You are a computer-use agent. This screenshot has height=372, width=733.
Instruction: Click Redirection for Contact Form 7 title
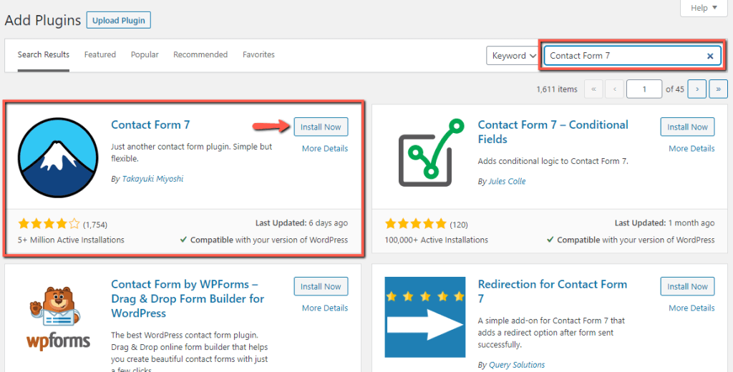tap(553, 291)
